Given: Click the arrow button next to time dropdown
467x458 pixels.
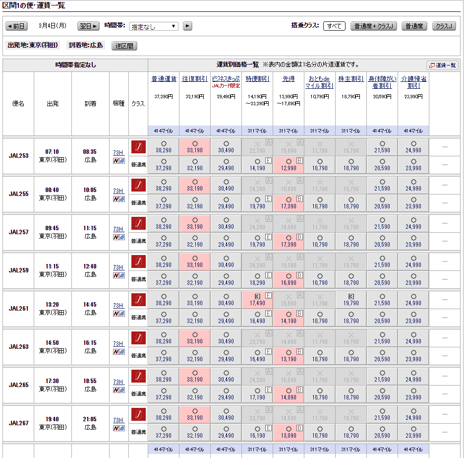Looking at the screenshot, I should [x=187, y=26].
